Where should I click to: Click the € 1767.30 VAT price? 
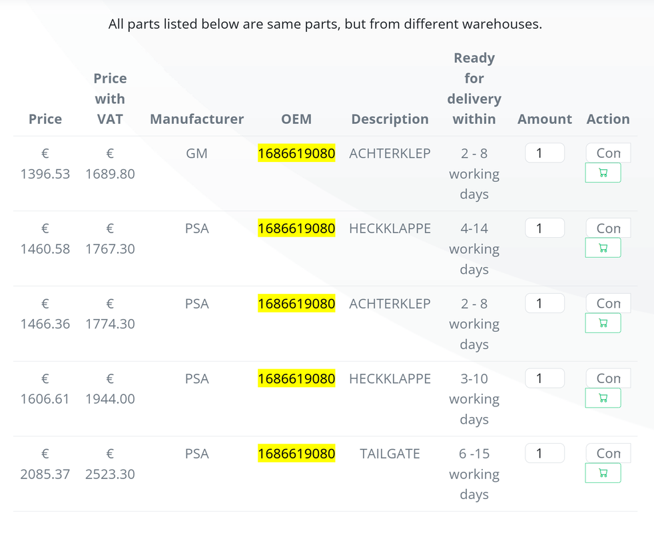(x=110, y=239)
